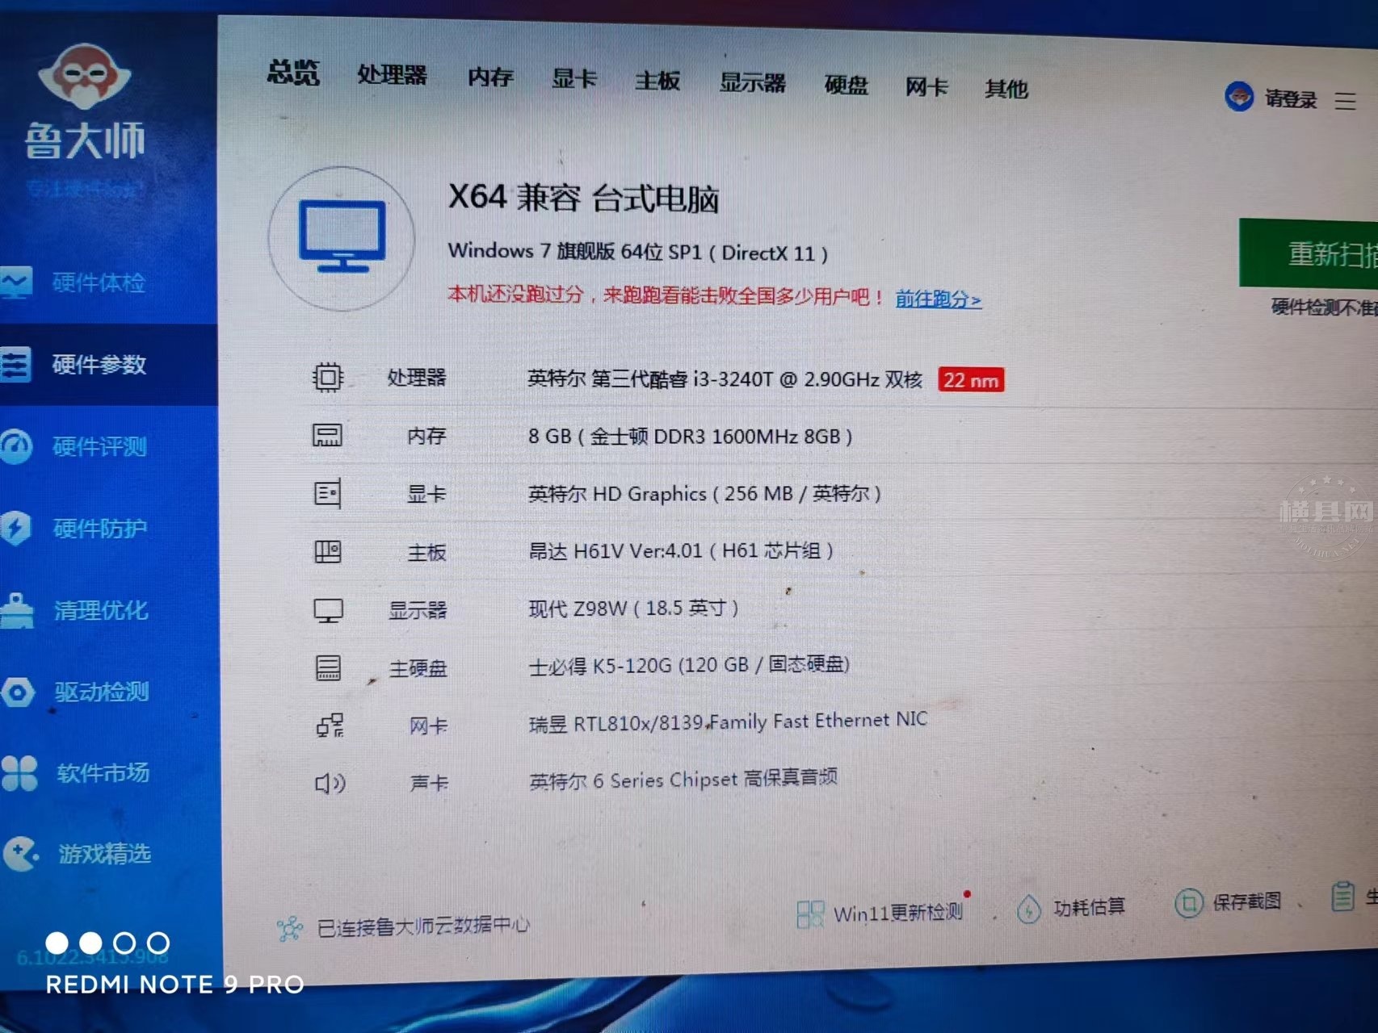Click the 清理优化 broom icon
The image size is (1378, 1033).
coord(16,610)
